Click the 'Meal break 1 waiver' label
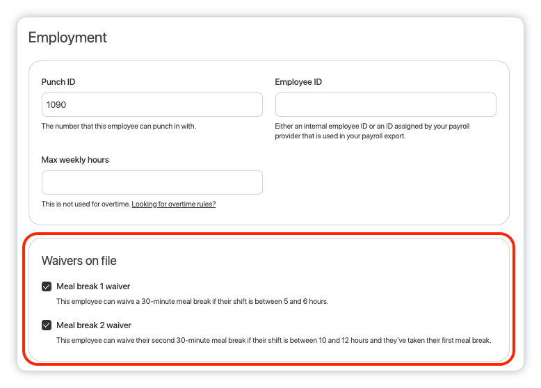 coord(93,286)
